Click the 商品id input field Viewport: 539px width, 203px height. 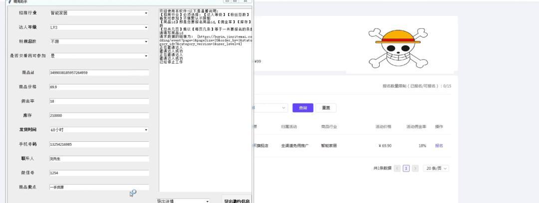click(x=99, y=73)
